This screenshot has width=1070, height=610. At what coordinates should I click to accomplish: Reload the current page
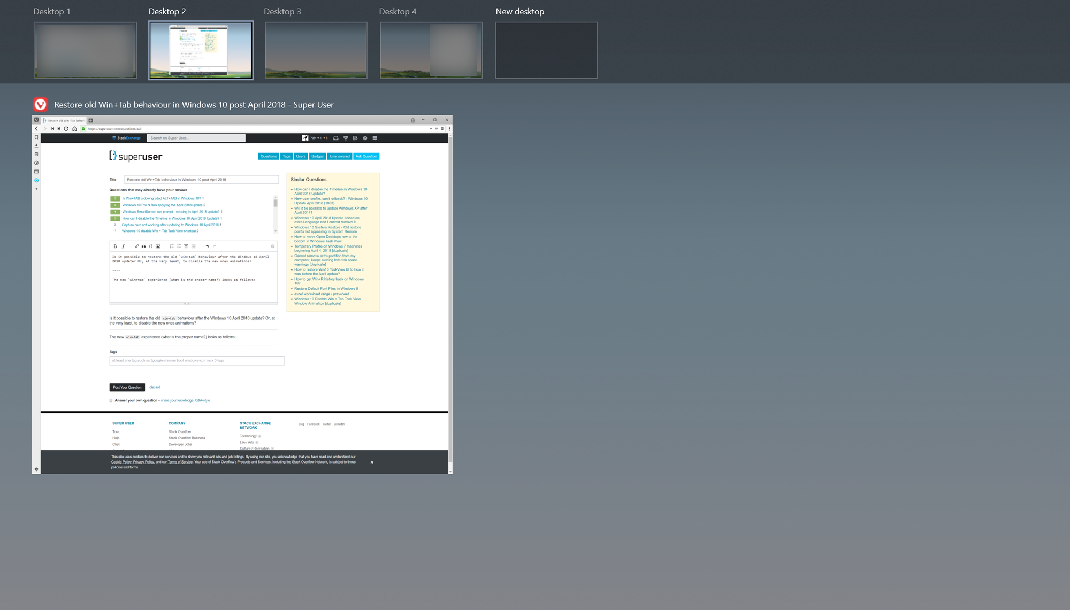(x=66, y=129)
